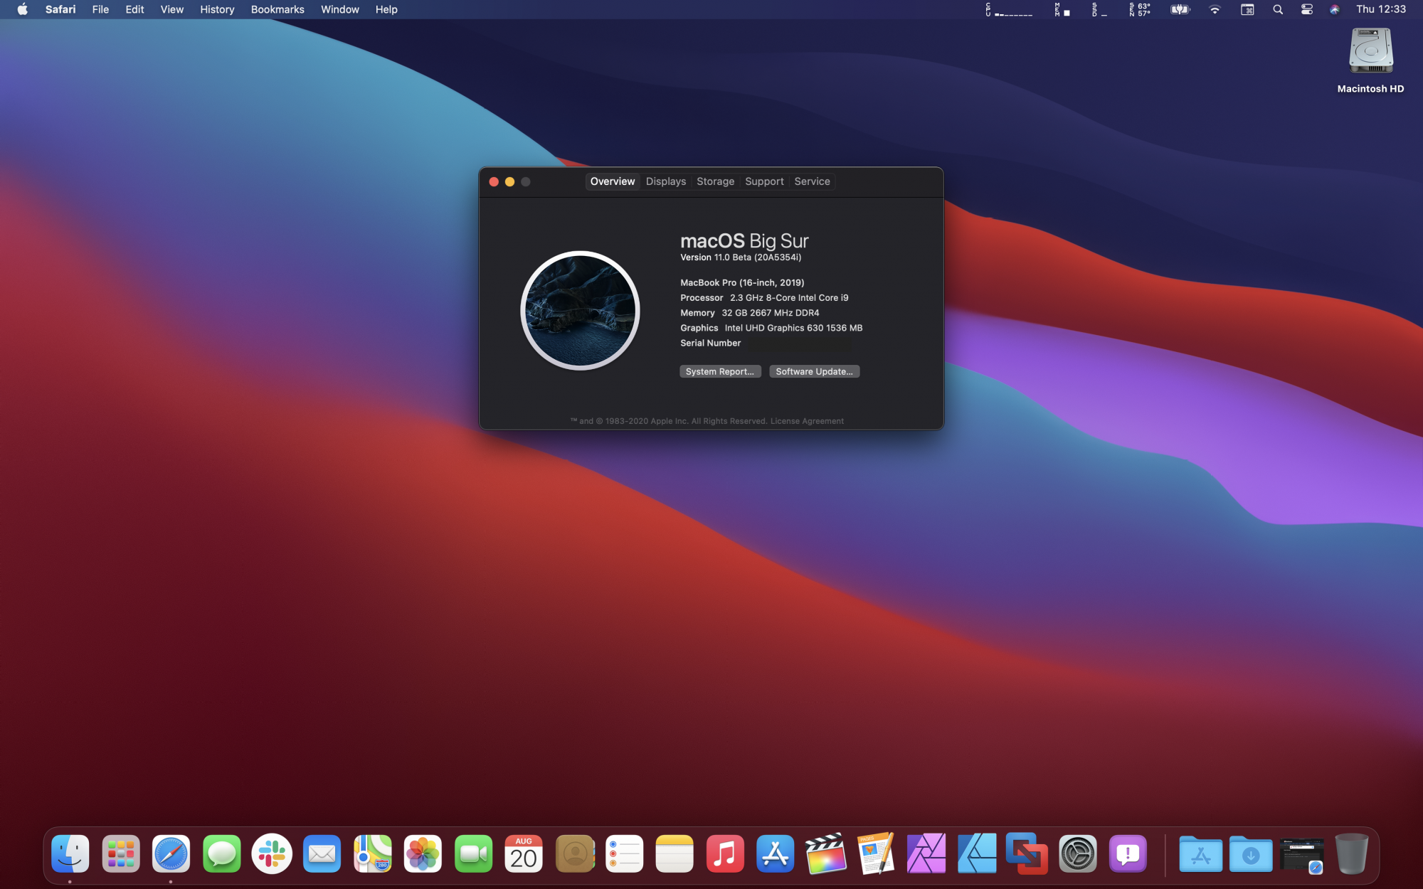Expand the Downloads stack in dock

[x=1251, y=853]
